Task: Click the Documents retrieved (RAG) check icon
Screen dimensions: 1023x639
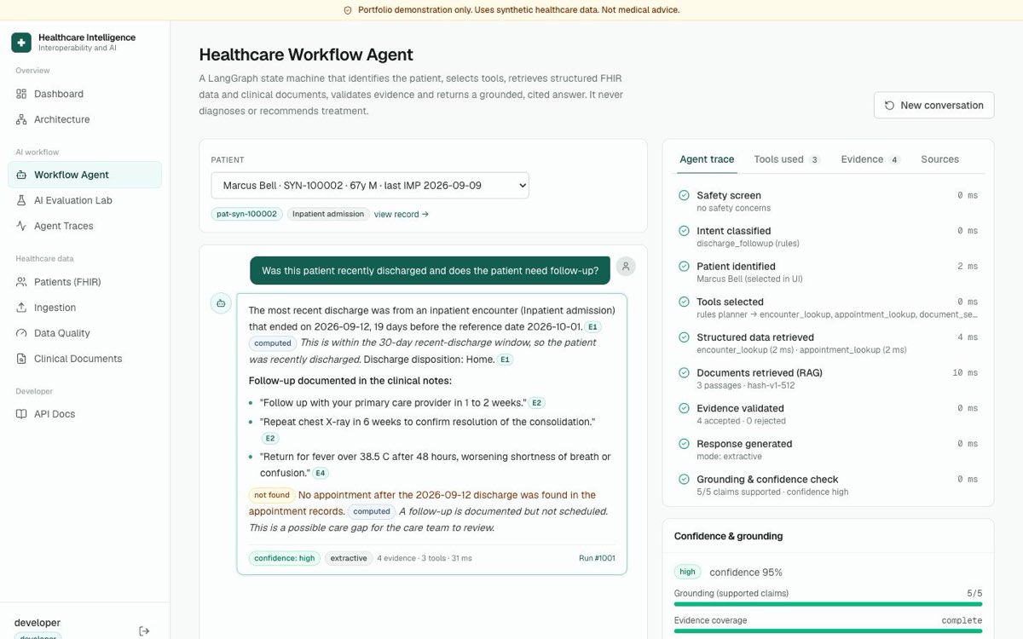Action: tap(684, 373)
